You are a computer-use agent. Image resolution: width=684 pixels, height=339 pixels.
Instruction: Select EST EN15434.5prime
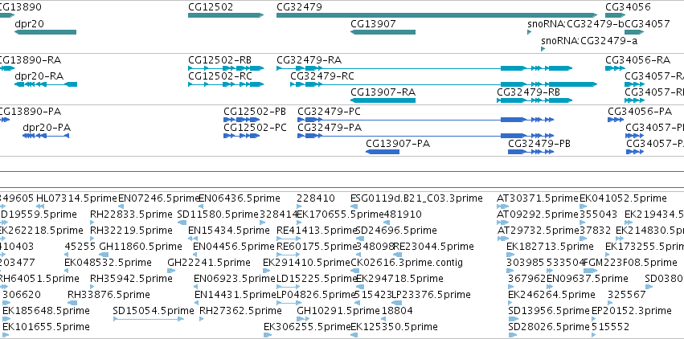(228, 230)
